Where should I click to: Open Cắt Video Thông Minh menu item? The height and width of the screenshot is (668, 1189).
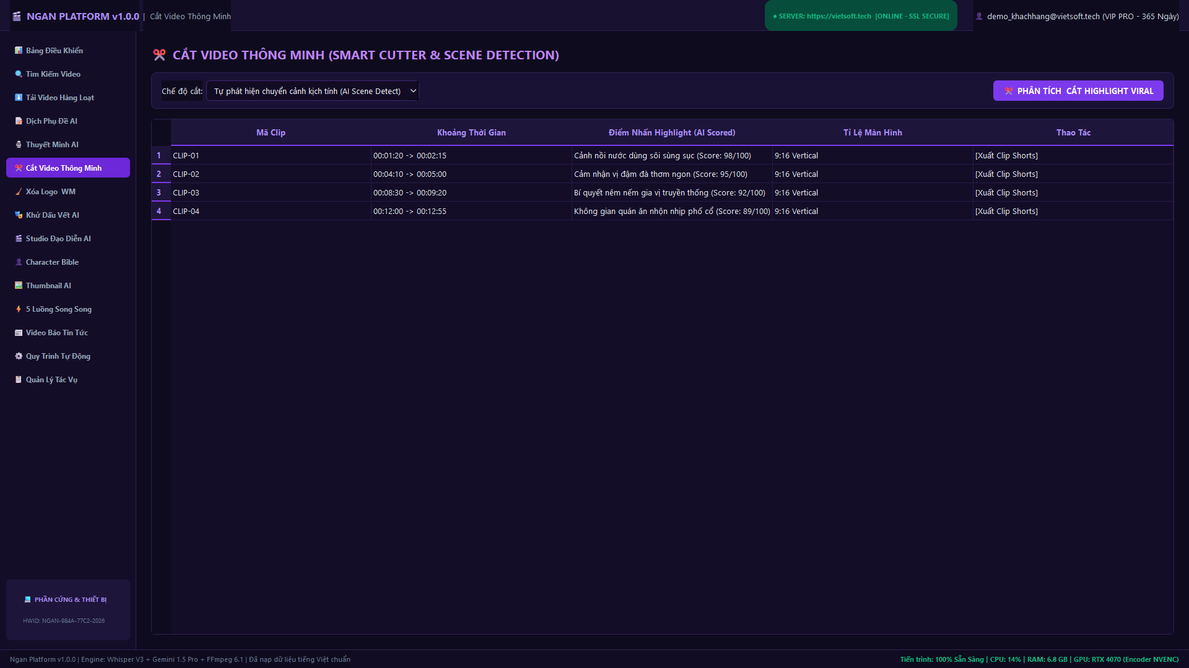[x=68, y=168]
